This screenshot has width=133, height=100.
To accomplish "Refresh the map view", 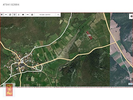I will 10,15.
